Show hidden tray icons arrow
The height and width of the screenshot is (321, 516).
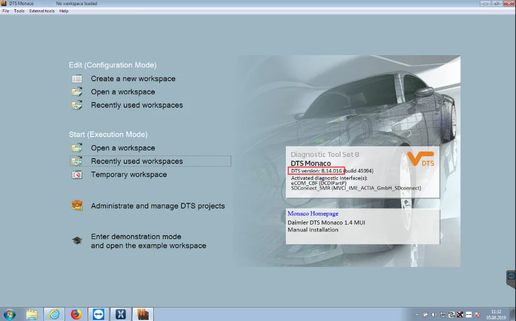(x=417, y=315)
